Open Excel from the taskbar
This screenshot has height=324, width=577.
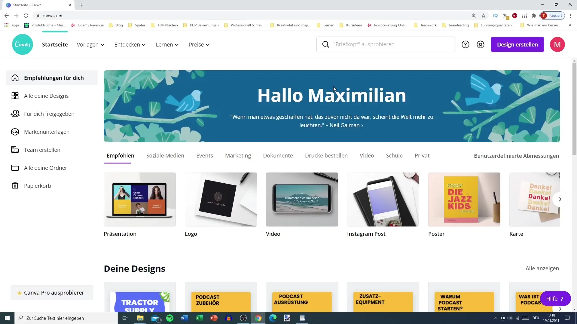(199, 318)
